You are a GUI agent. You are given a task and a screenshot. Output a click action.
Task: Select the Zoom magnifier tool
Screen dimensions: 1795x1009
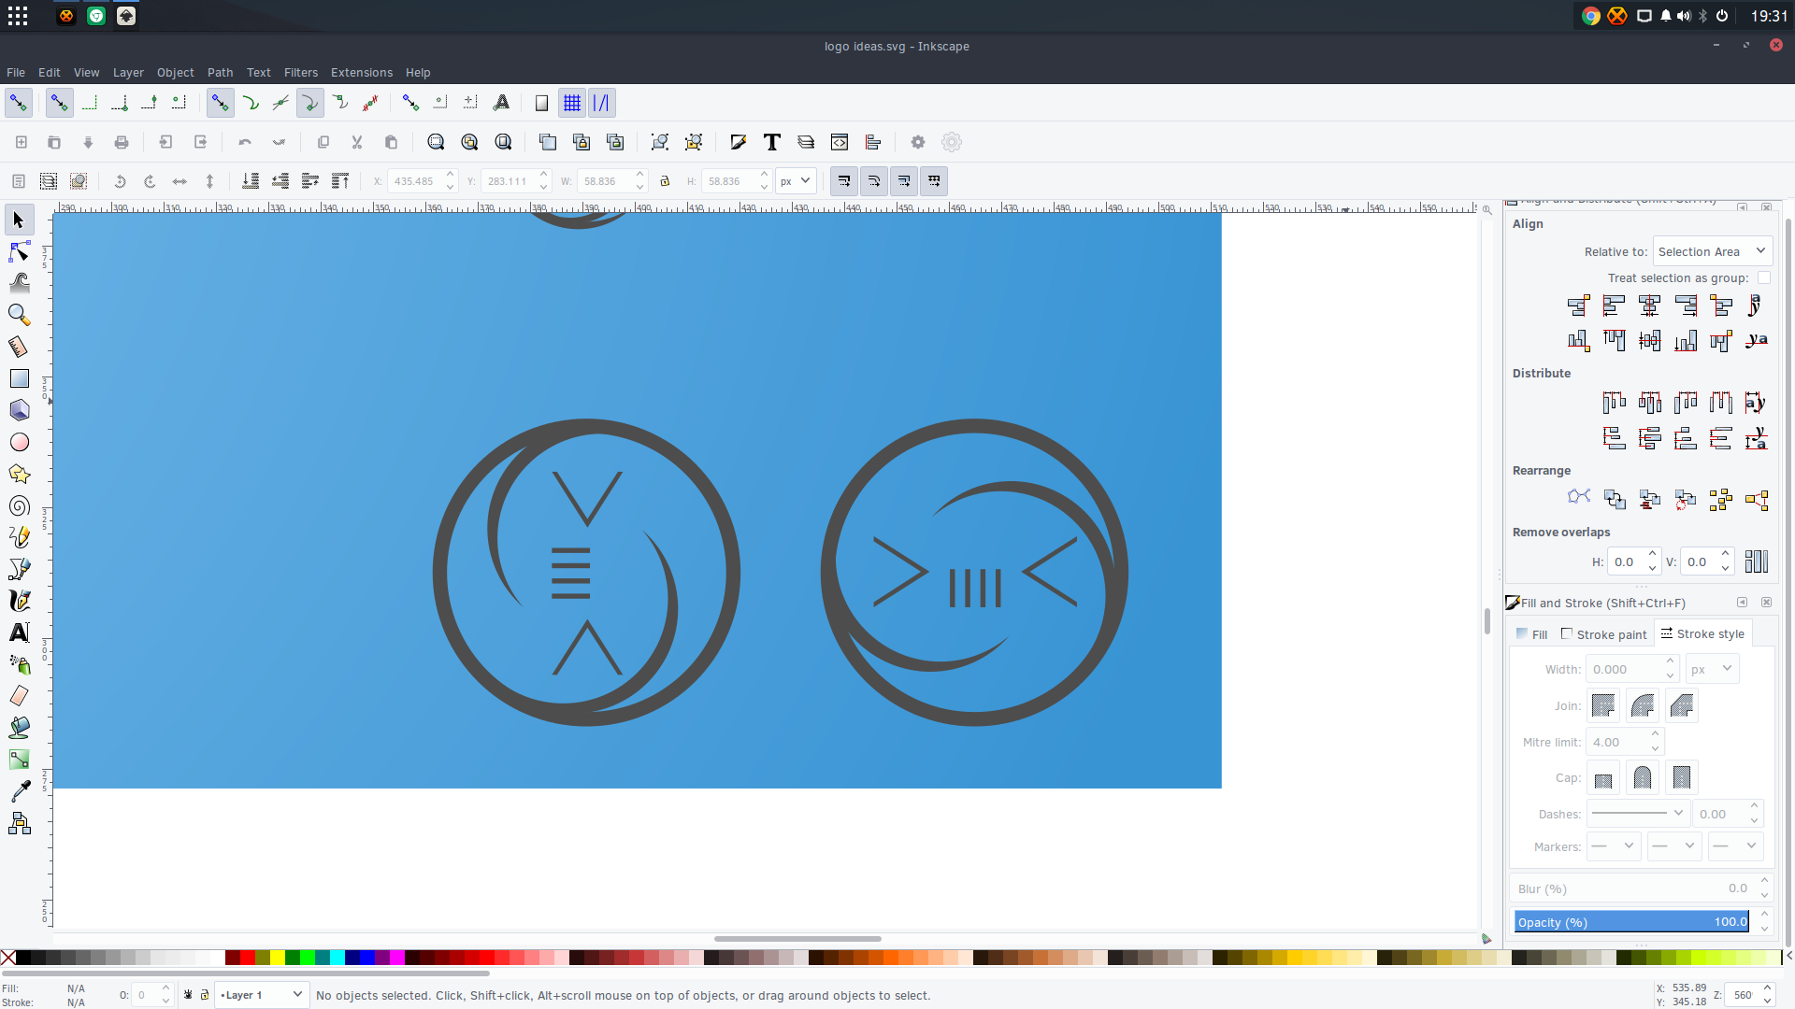[19, 315]
